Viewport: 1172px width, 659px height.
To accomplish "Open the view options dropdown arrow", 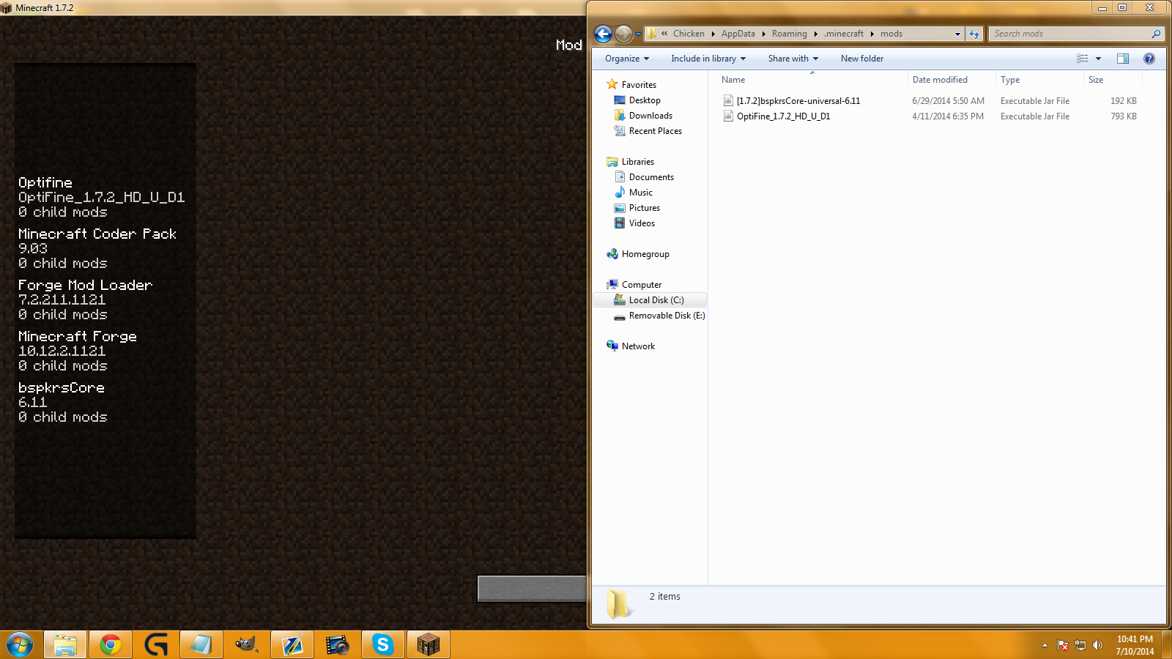I will (1098, 59).
